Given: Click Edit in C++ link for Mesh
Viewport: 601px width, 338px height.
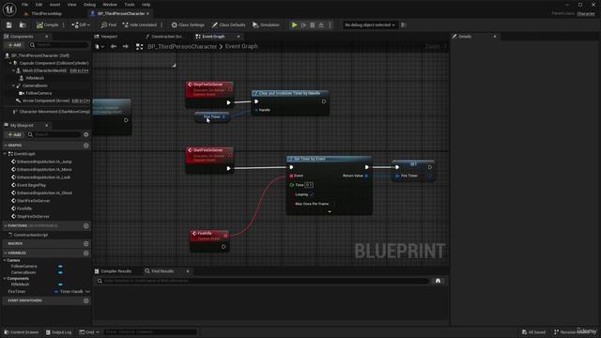Looking at the screenshot, I should [x=79, y=70].
